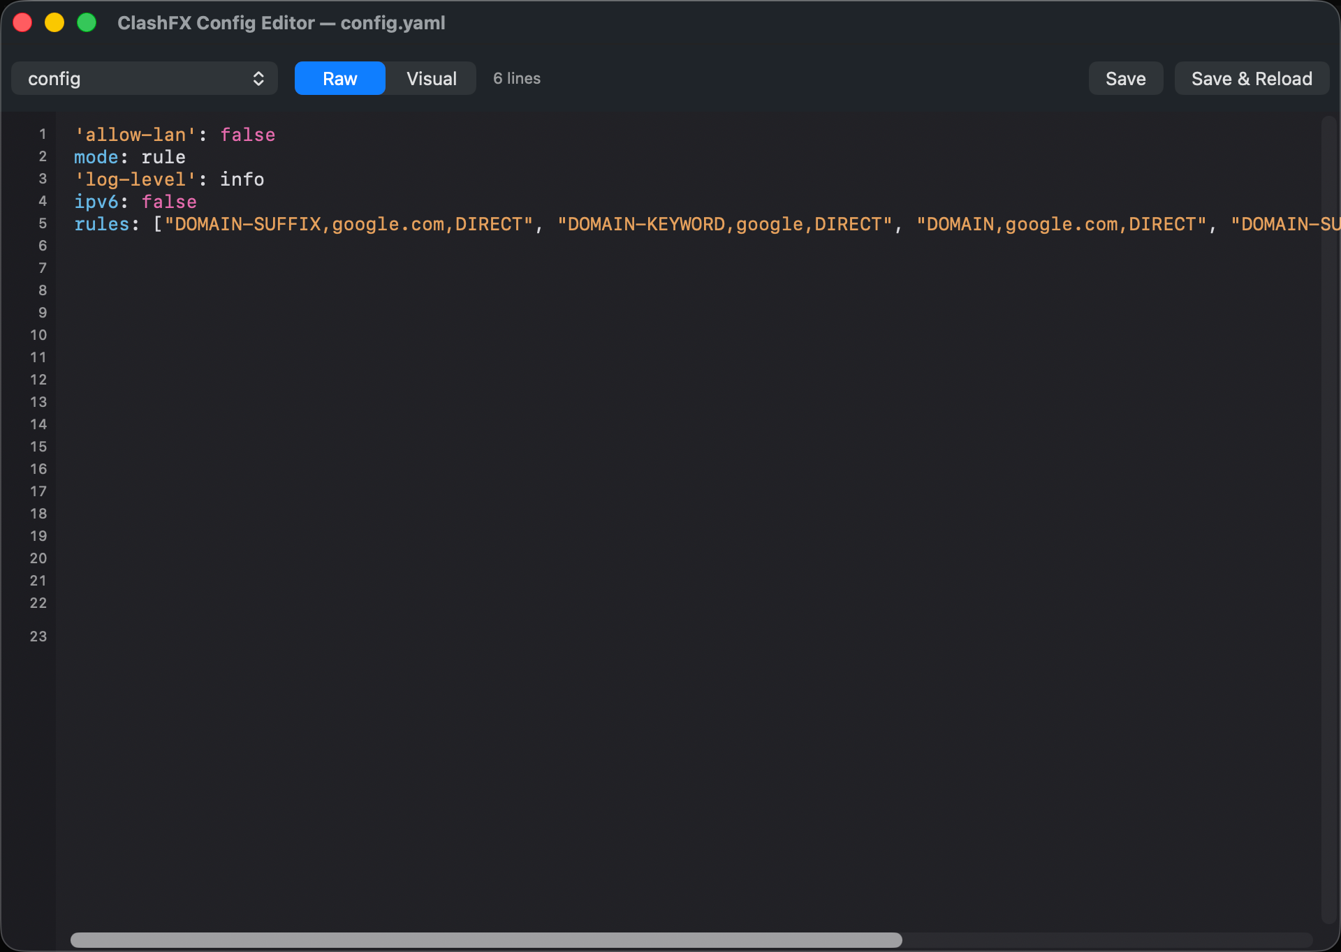Screen dimensions: 1341x952
Task: Maximize window using green button
Action: click(x=87, y=22)
